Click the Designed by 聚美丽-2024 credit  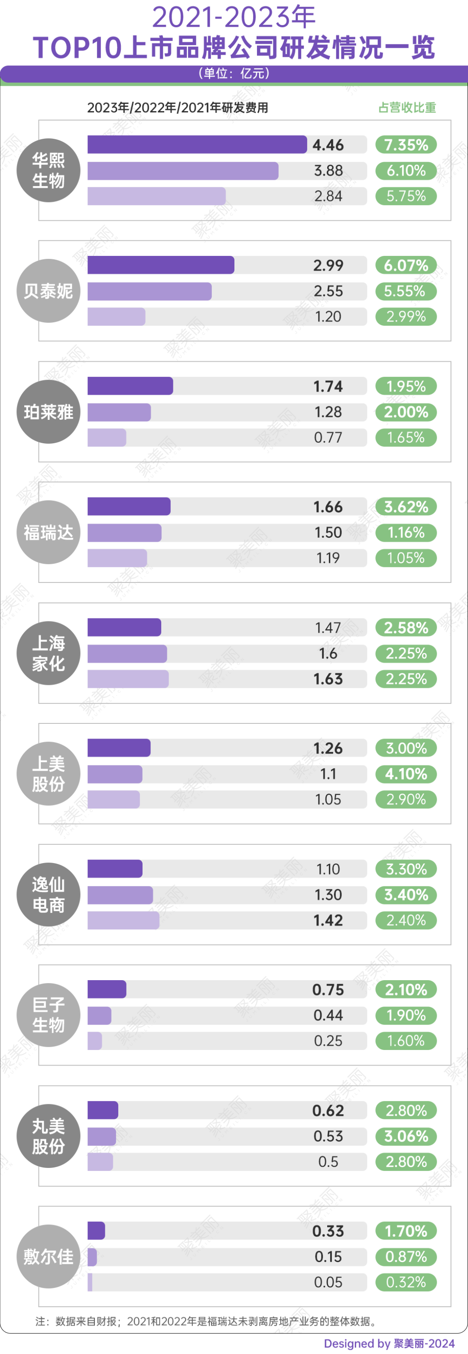pyautogui.click(x=389, y=1344)
